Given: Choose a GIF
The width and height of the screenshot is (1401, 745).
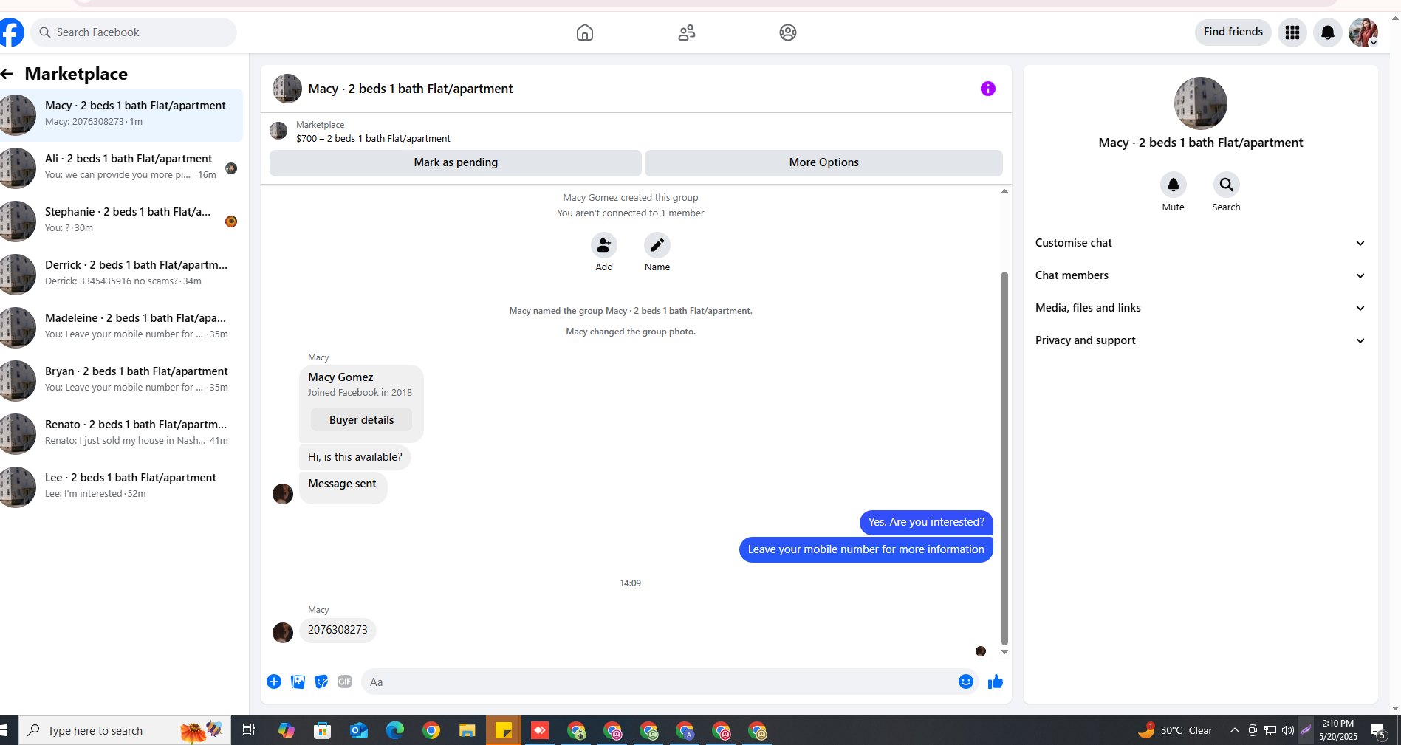Looking at the screenshot, I should point(345,682).
